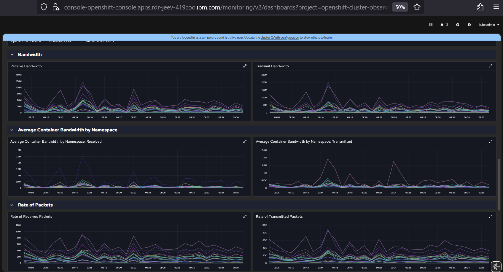The image size is (503, 272).
Task: Click the Rate of Received Packets chart
Action: pos(133,244)
